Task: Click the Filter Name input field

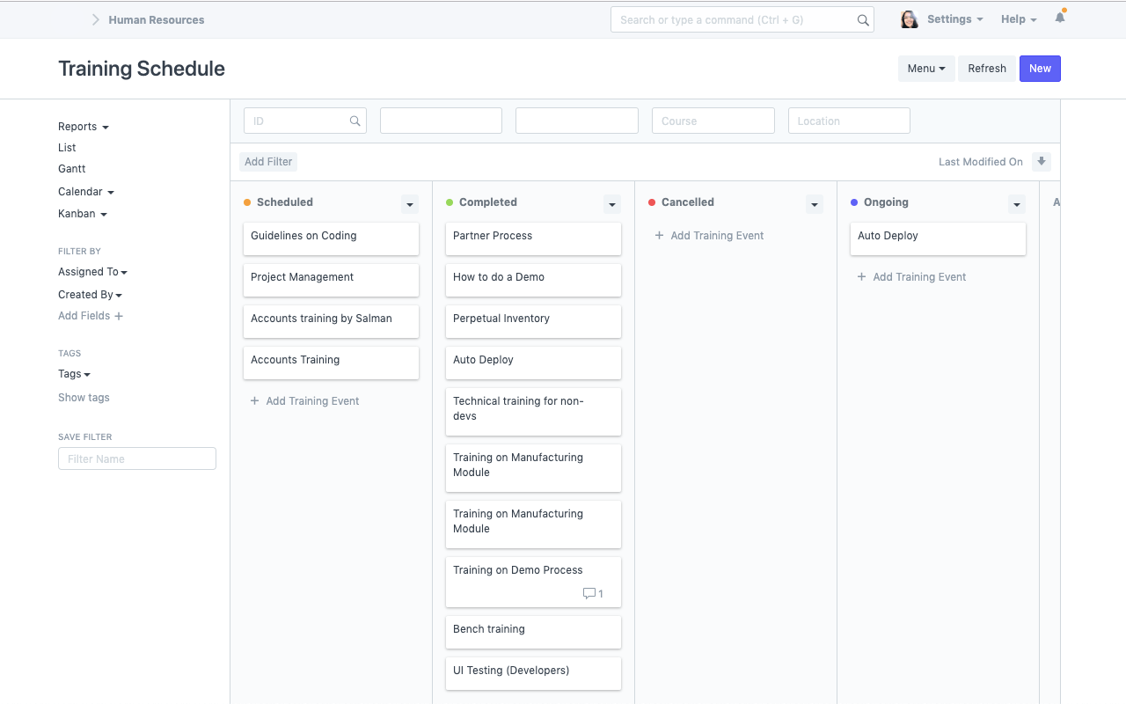Action: tap(137, 458)
